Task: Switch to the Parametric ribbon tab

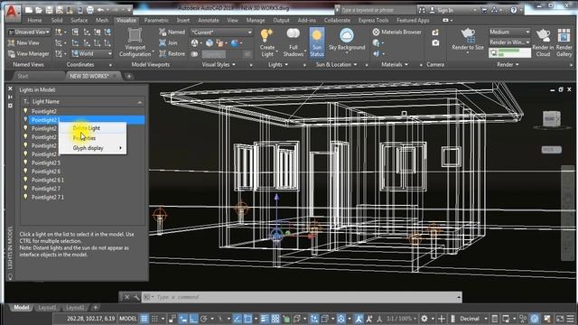Action: coord(156,20)
